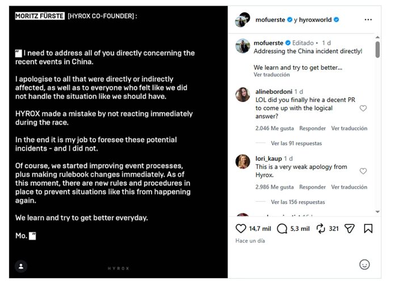
Task: Click 'Ver traducción' under post caption
Action: 271,75
